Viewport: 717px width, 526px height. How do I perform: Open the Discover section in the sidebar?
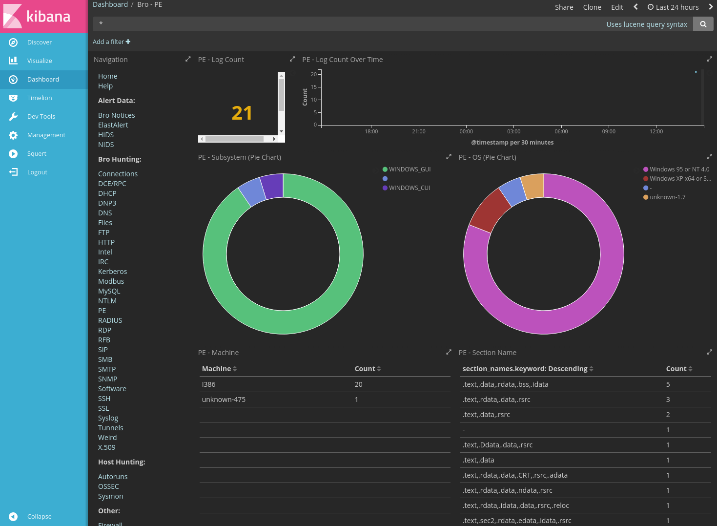coord(39,42)
